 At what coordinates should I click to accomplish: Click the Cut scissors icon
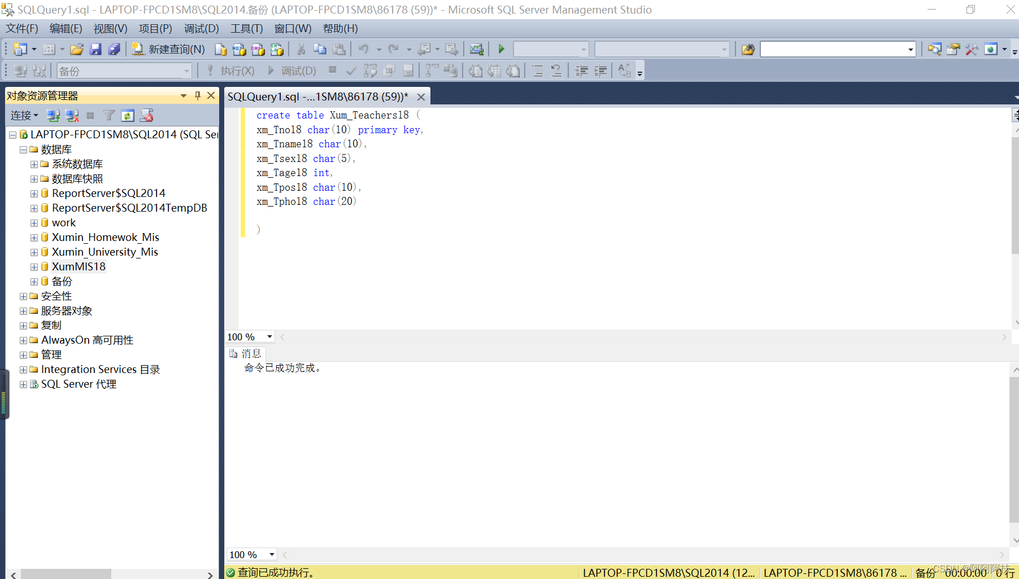coord(301,50)
